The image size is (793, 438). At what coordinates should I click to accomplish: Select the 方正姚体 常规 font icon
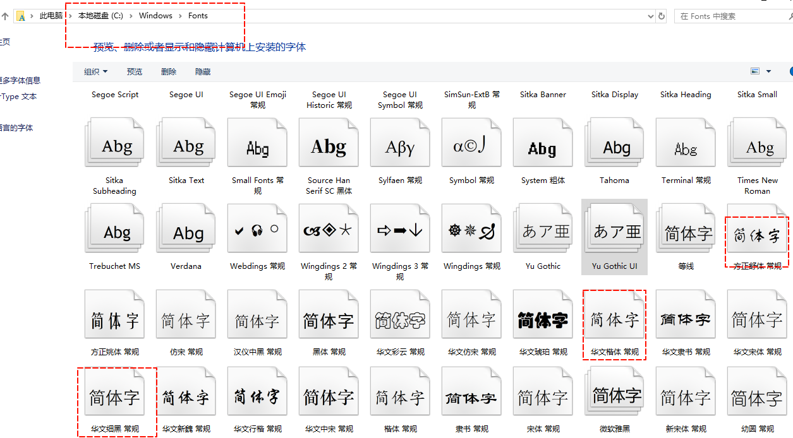114,314
